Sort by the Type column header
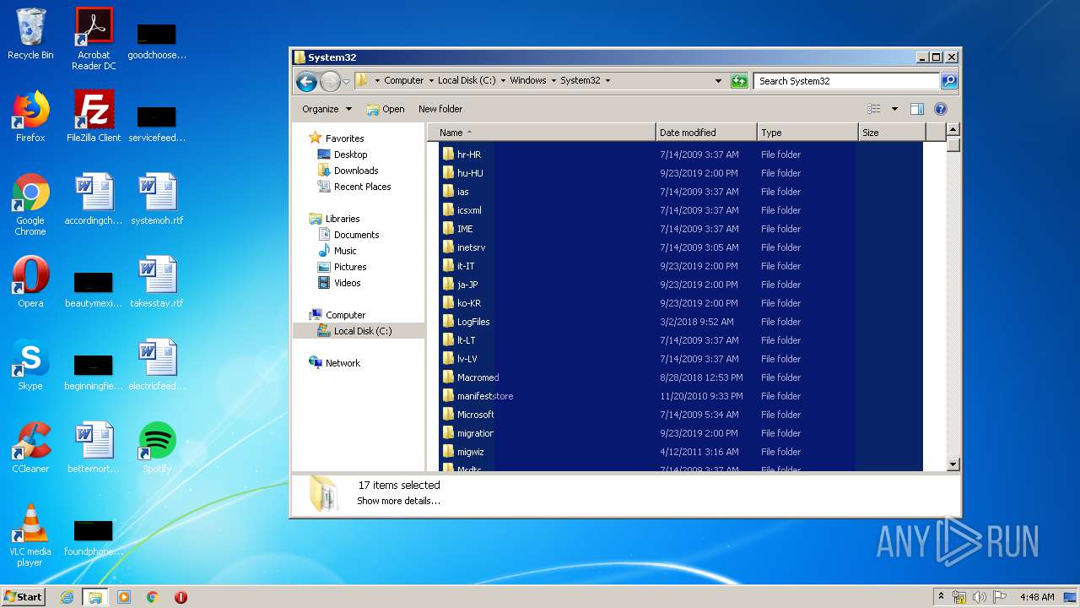1080x608 pixels. tap(807, 133)
